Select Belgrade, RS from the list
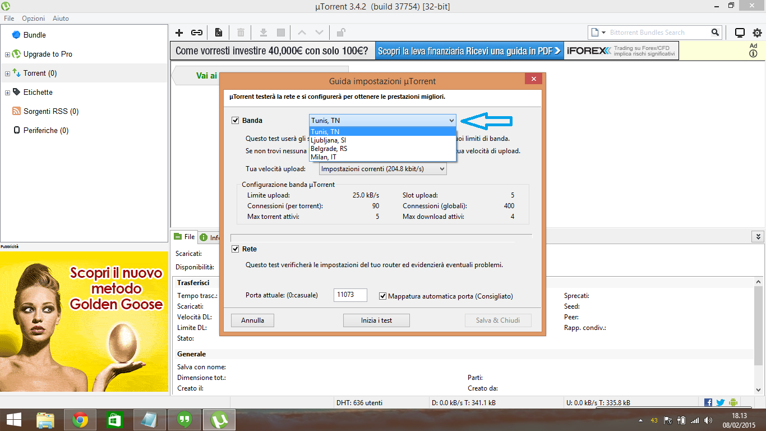 (x=383, y=149)
